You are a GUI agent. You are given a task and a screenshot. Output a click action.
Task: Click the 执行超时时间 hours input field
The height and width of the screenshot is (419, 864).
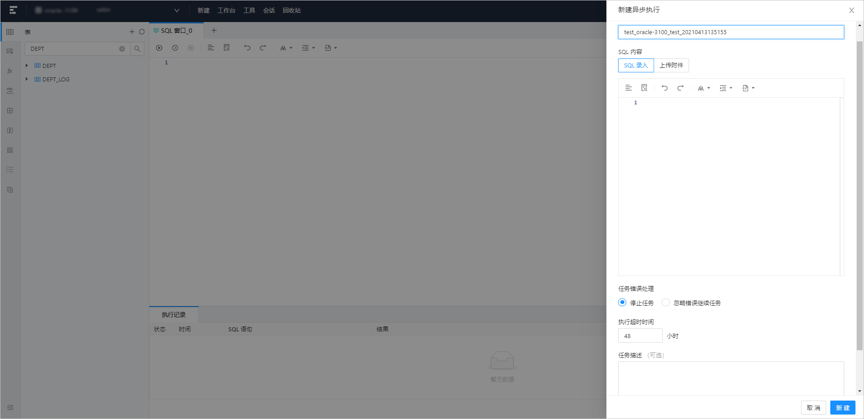(640, 336)
